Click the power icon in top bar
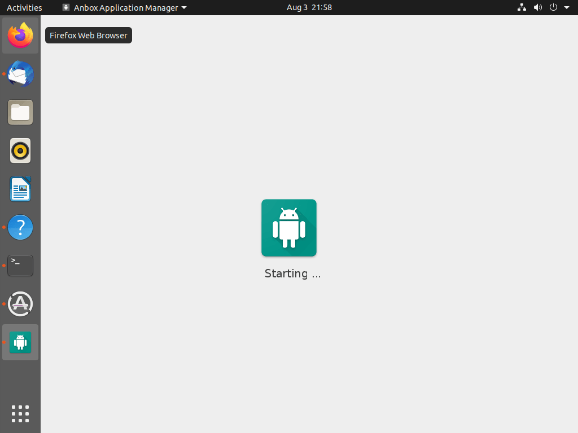 coord(553,7)
